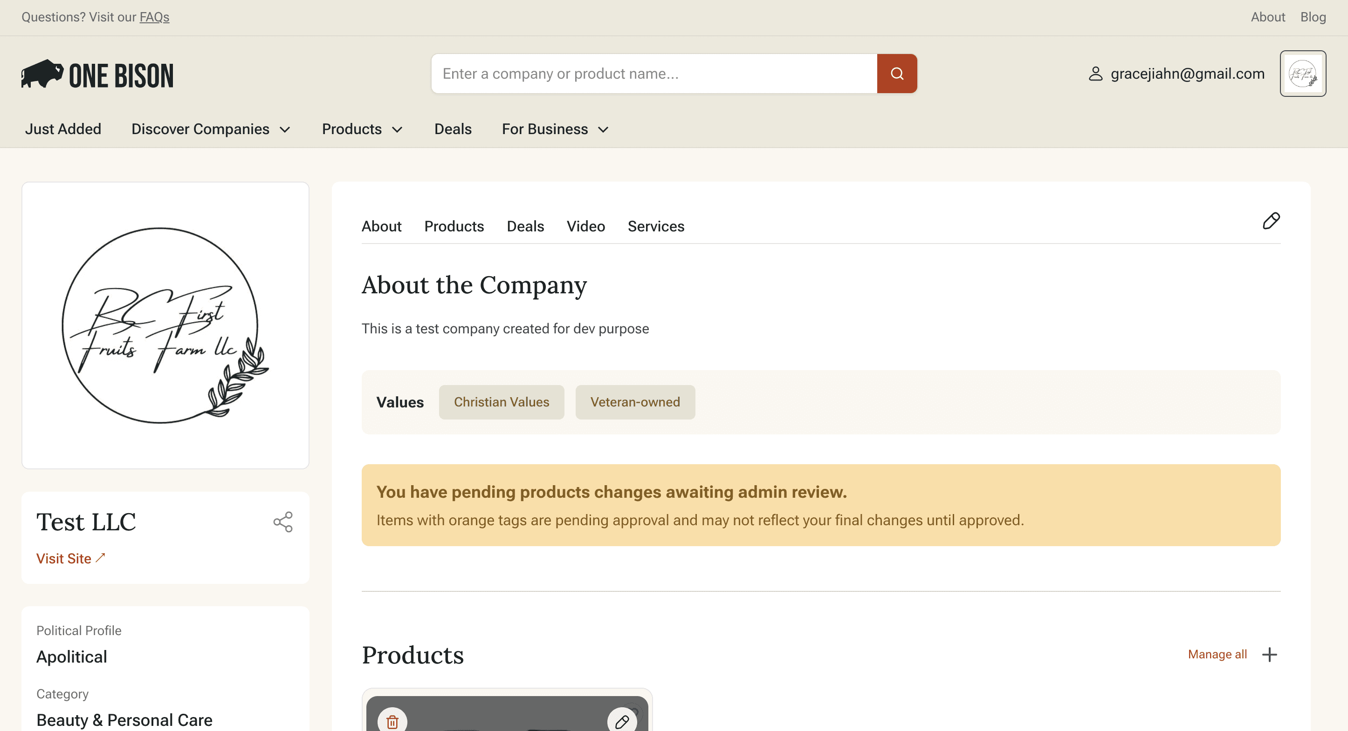Click the plus icon to add product
Viewport: 1348px width, 731px height.
1270,655
